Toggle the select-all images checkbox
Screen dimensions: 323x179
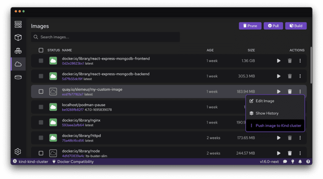point(41,50)
